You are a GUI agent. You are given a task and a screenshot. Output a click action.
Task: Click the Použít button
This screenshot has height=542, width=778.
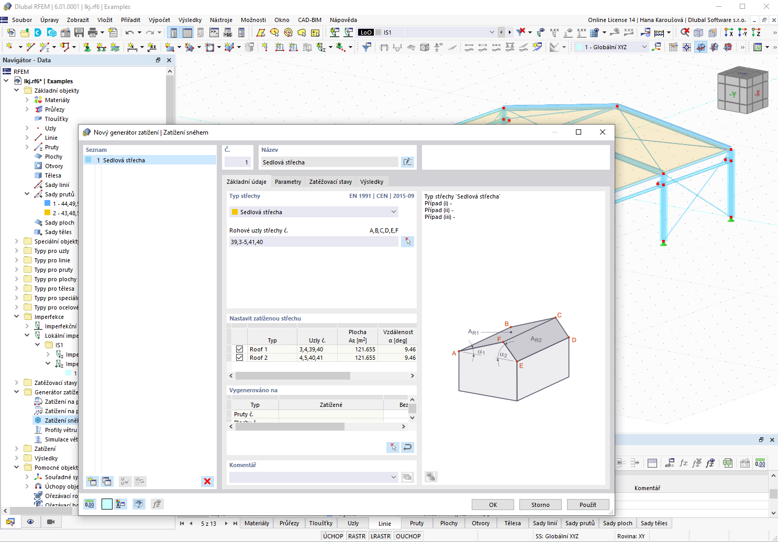(x=588, y=505)
